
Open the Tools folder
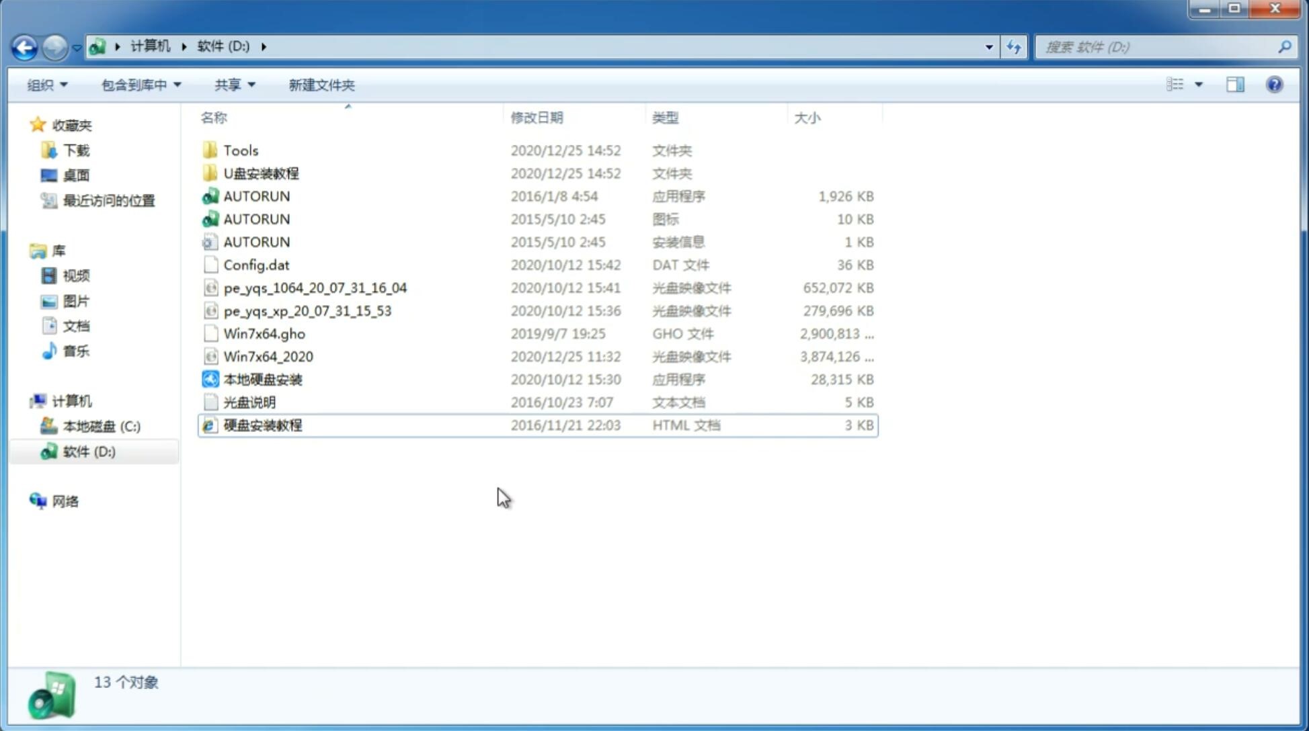239,150
